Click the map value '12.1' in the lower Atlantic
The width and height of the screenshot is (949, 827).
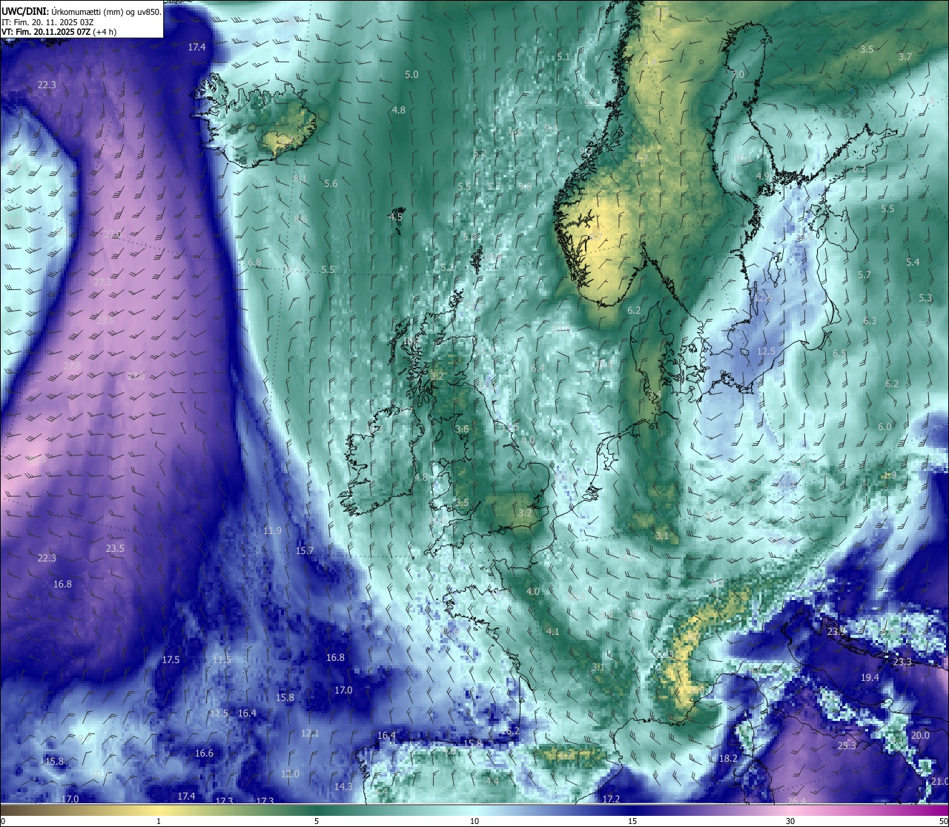pyautogui.click(x=310, y=734)
